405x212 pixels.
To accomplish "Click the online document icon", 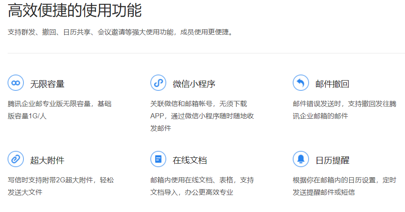I will tap(159, 159).
